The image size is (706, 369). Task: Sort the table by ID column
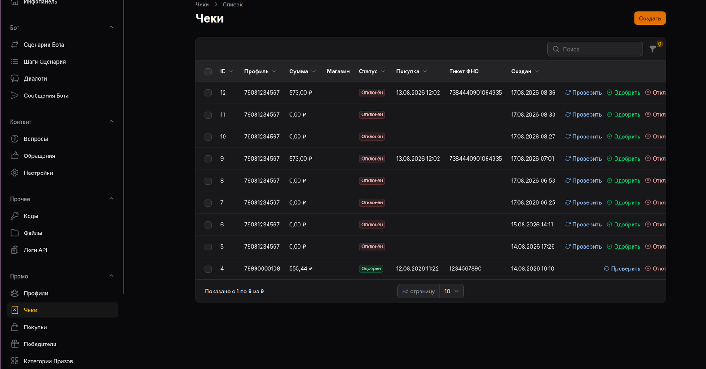[x=227, y=71]
